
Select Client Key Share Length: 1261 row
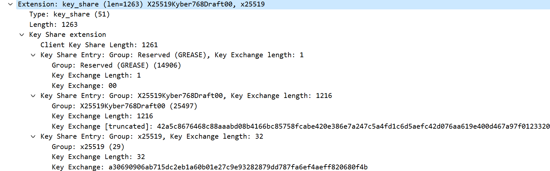click(x=99, y=45)
